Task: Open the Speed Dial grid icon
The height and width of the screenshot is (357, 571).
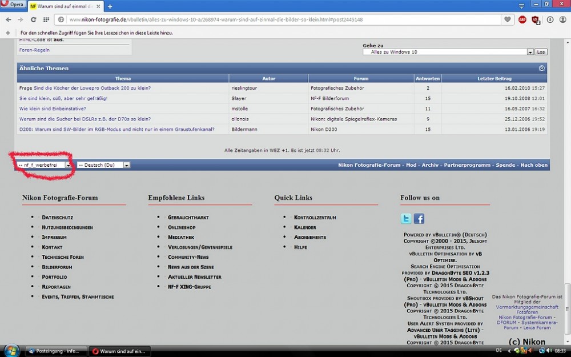Action: 46,19
